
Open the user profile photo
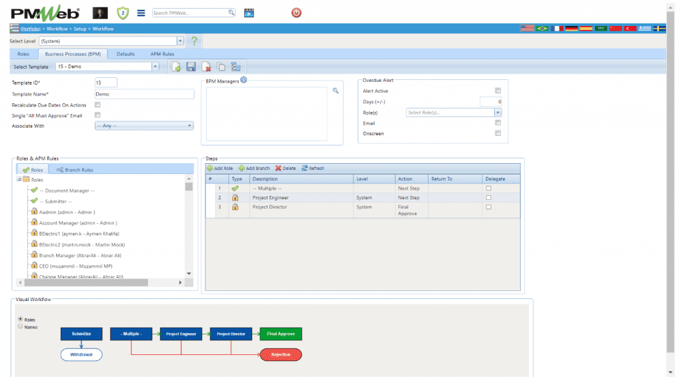coord(100,13)
